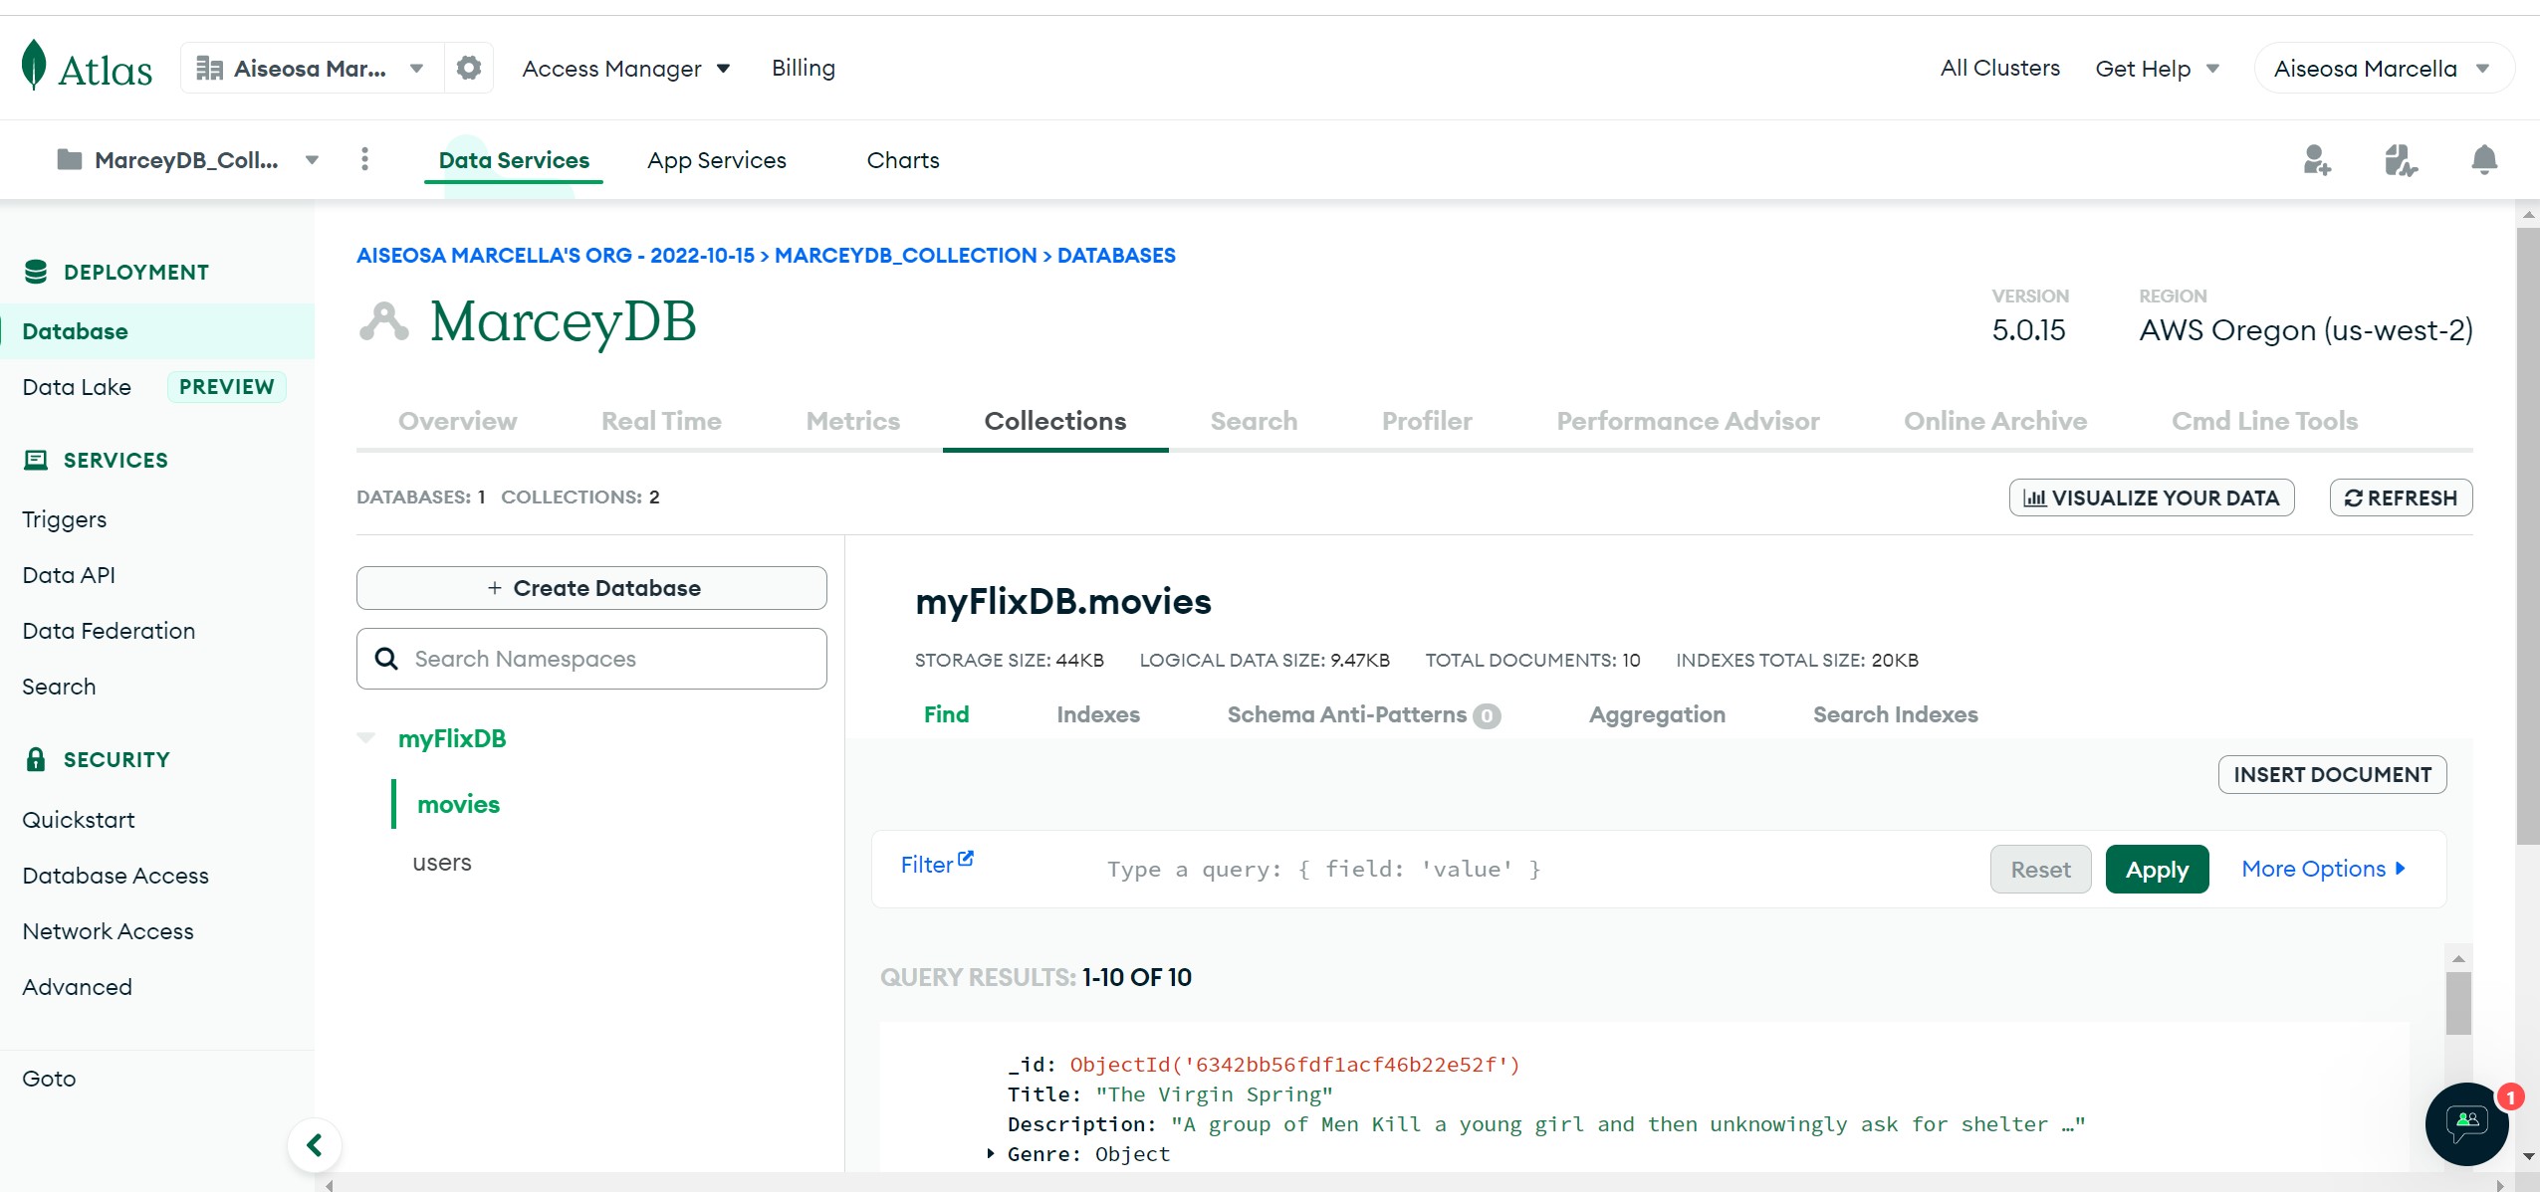
Task: Select the Collections tab
Action: coord(1055,421)
